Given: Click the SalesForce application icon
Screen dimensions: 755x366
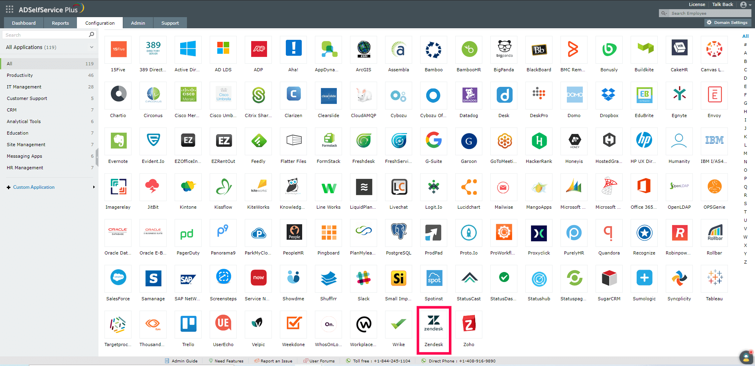Looking at the screenshot, I should tap(118, 279).
